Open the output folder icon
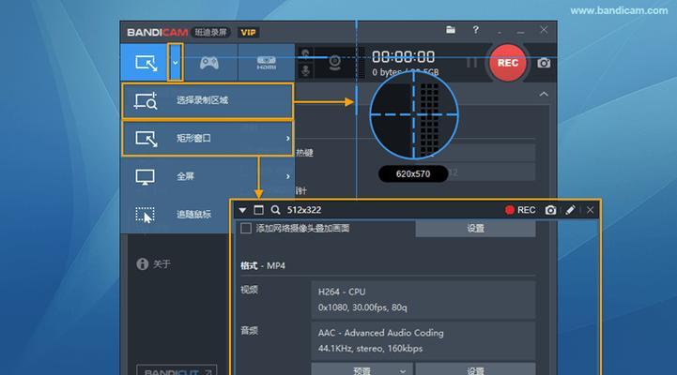677x375 pixels. [451, 30]
